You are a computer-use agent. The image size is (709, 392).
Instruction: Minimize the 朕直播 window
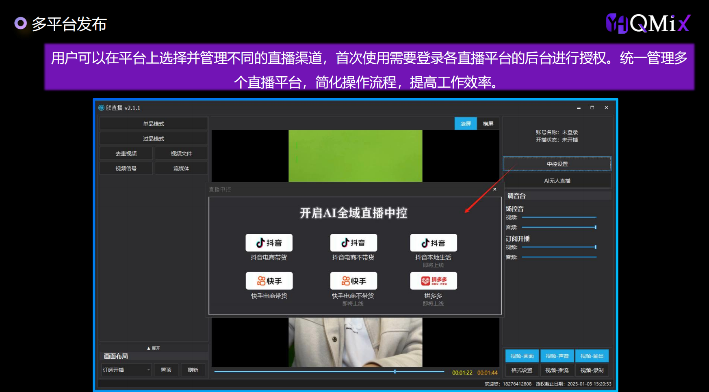[x=579, y=108]
